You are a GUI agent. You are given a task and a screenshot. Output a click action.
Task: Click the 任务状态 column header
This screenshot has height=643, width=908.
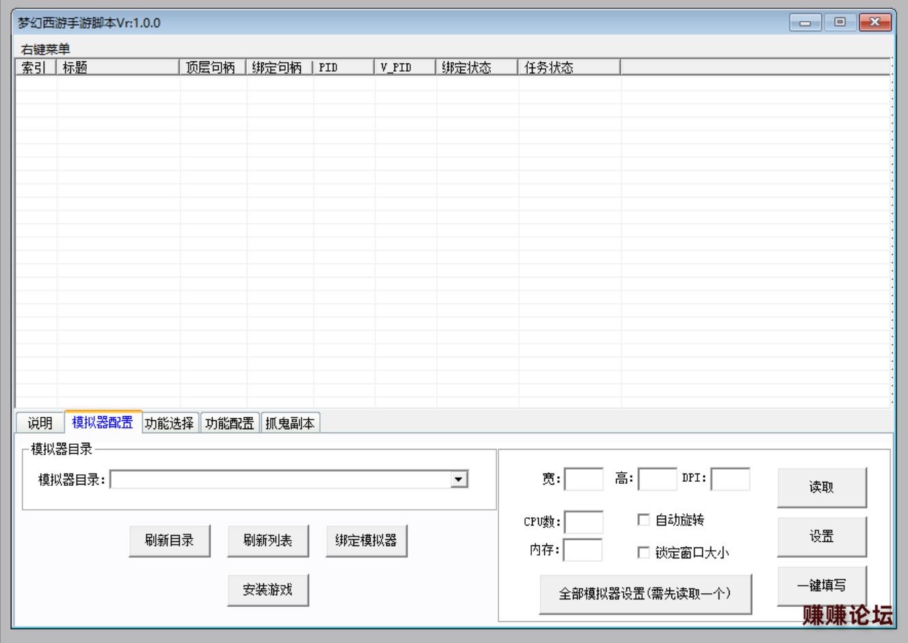(x=570, y=68)
